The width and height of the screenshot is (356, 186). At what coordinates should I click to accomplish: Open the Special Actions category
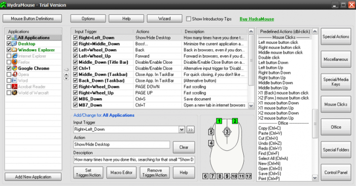click(x=336, y=37)
